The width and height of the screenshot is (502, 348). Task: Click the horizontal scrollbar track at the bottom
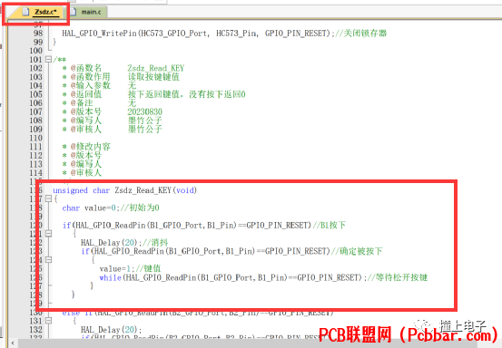pyautogui.click(x=247, y=343)
